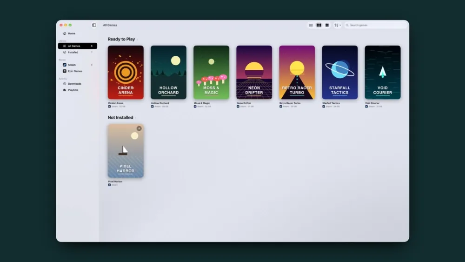Filter by Epic Games store
Image resolution: width=465 pixels, height=262 pixels.
pos(77,71)
